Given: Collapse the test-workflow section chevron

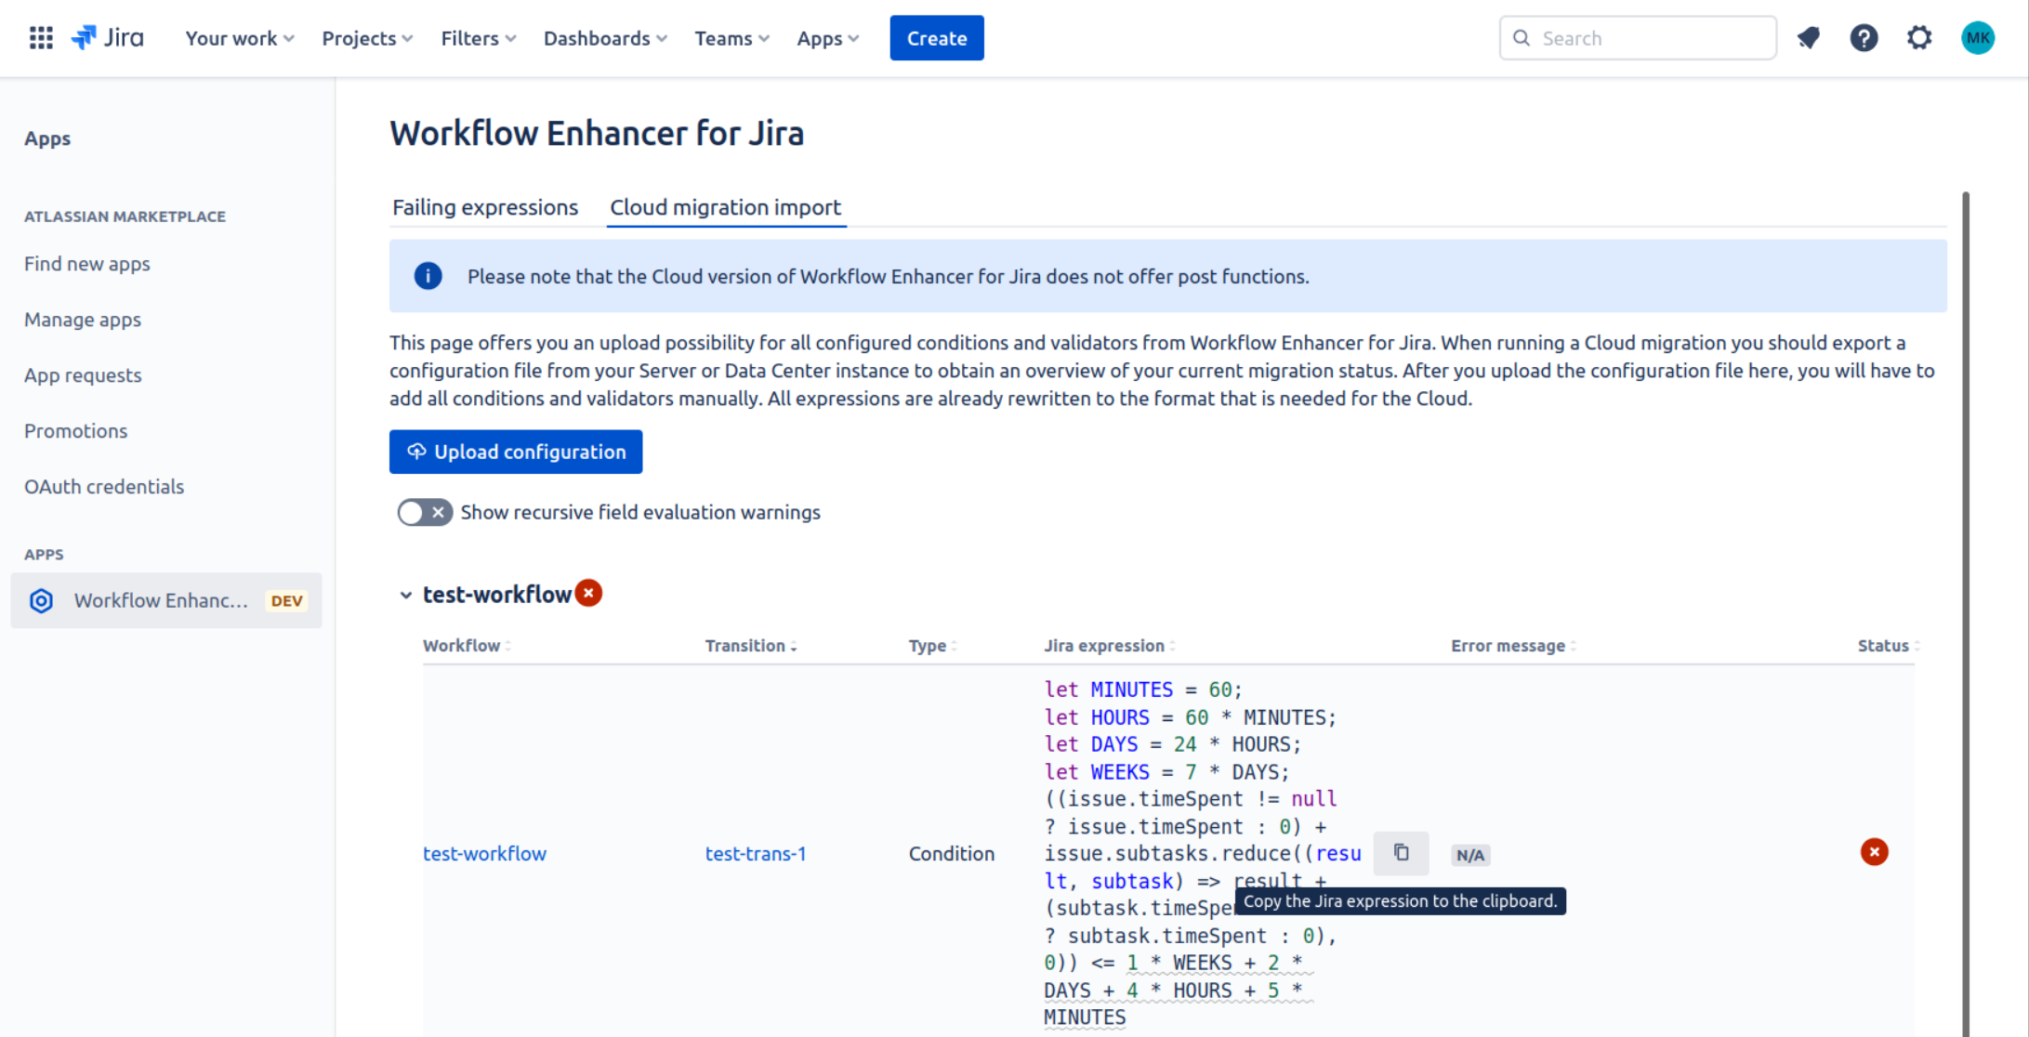Looking at the screenshot, I should [406, 595].
